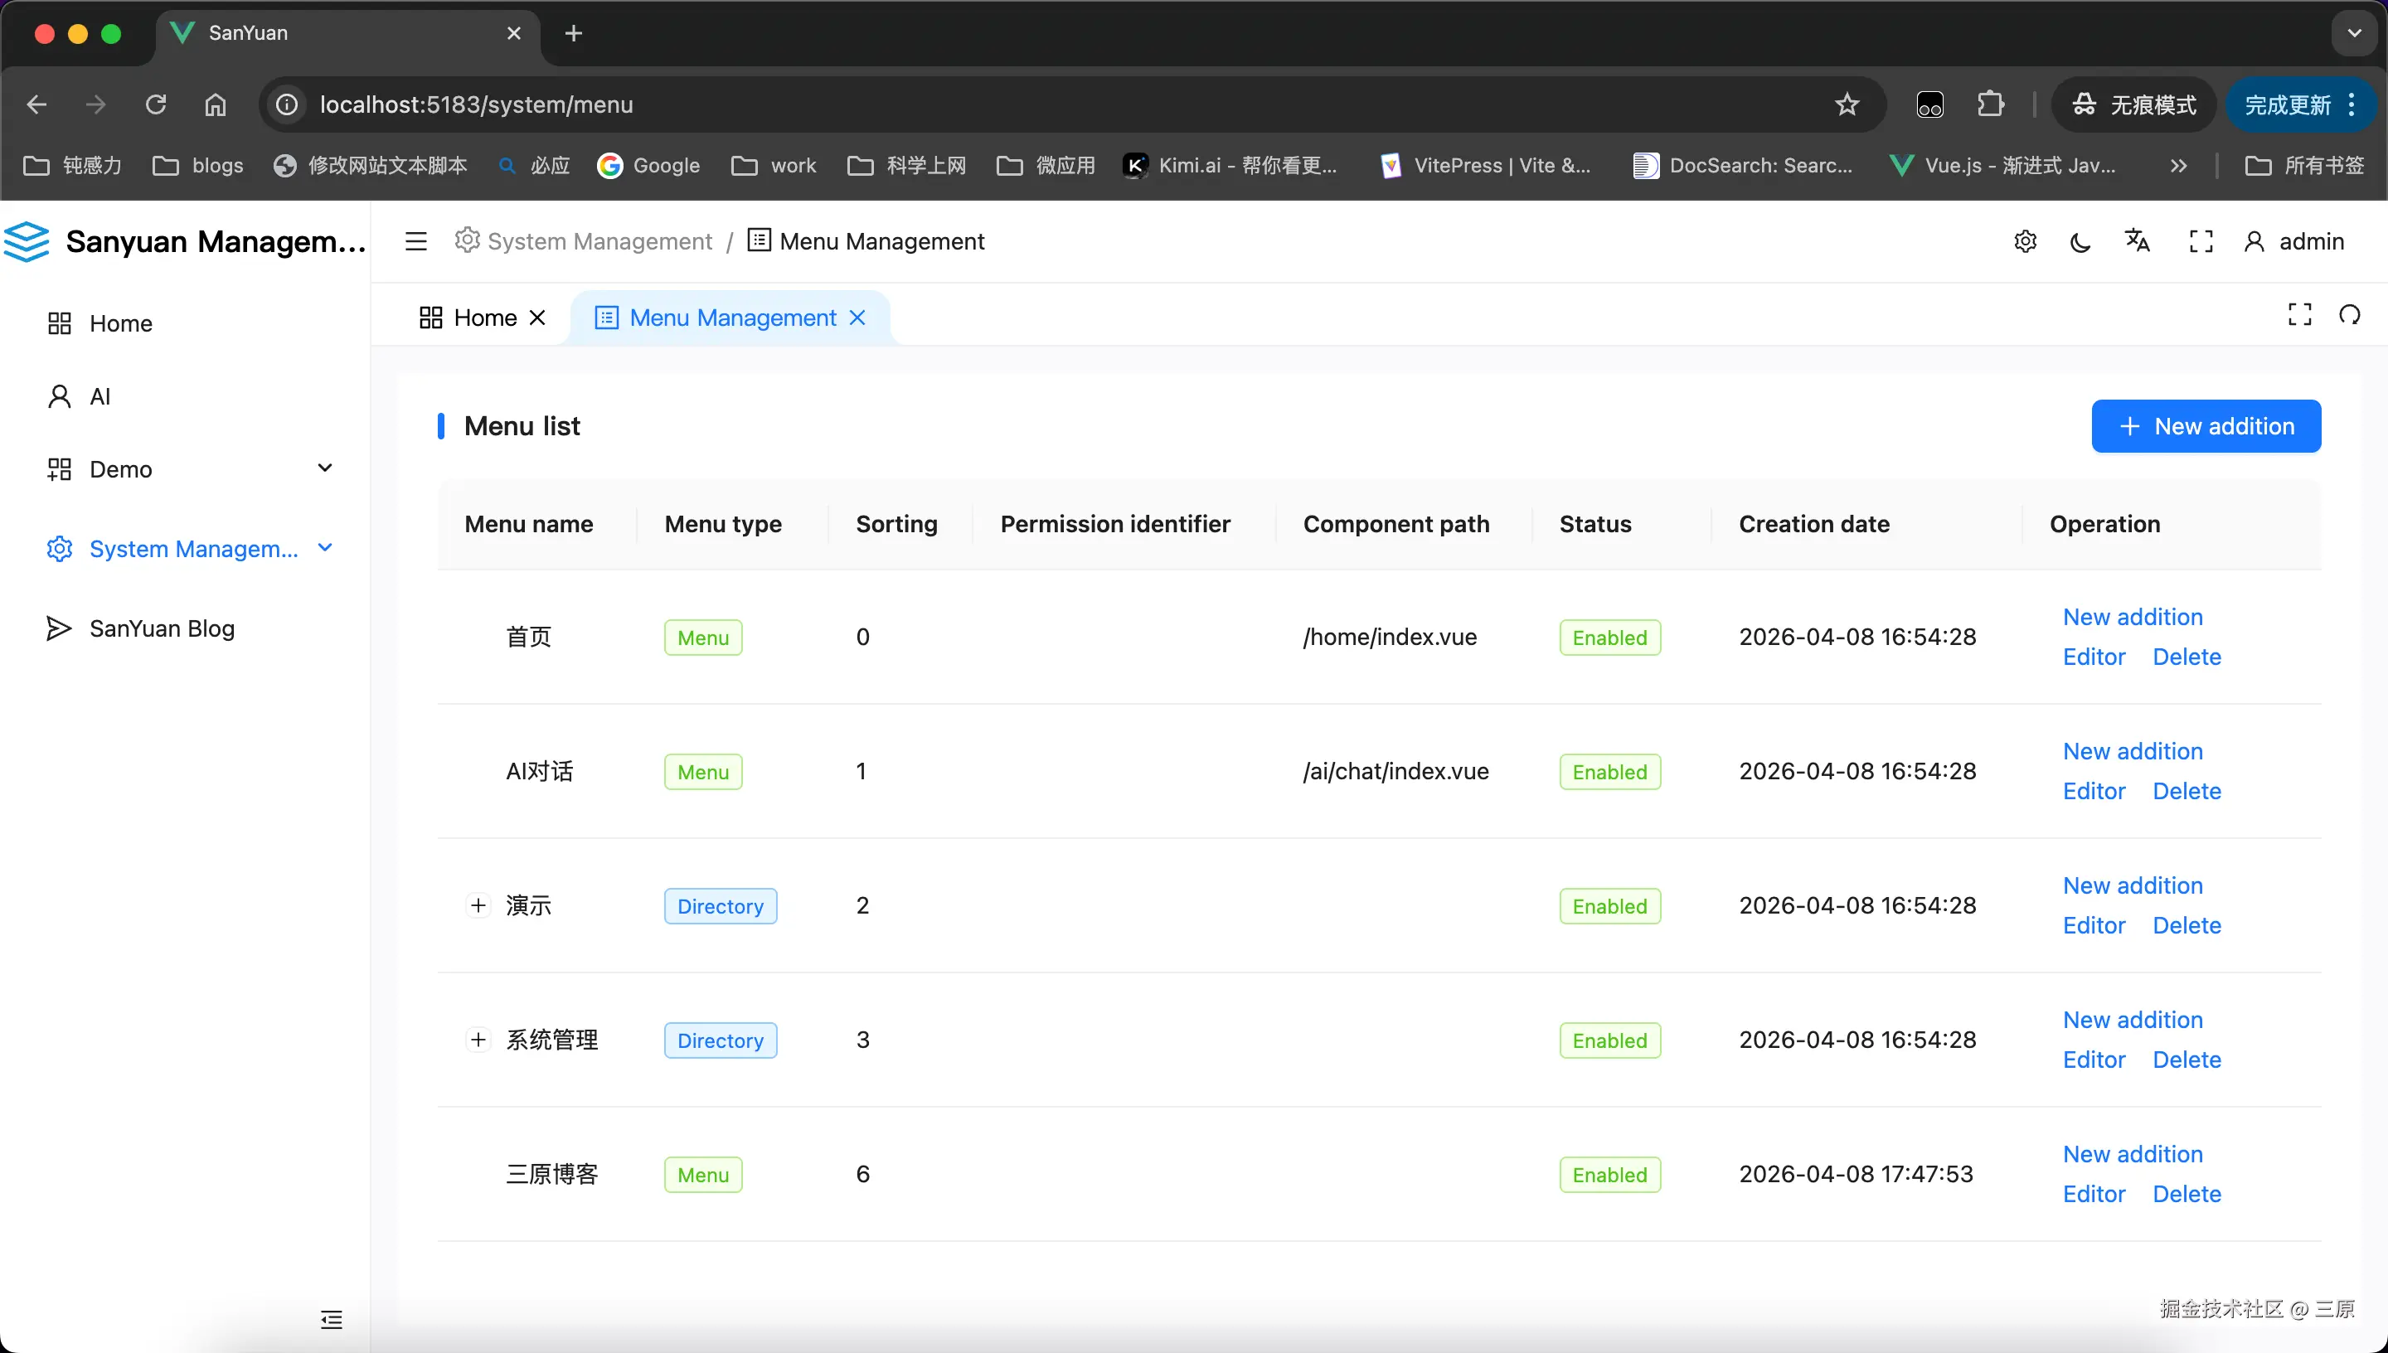
Task: Open SanYuan Blog sidebar item
Action: [162, 628]
